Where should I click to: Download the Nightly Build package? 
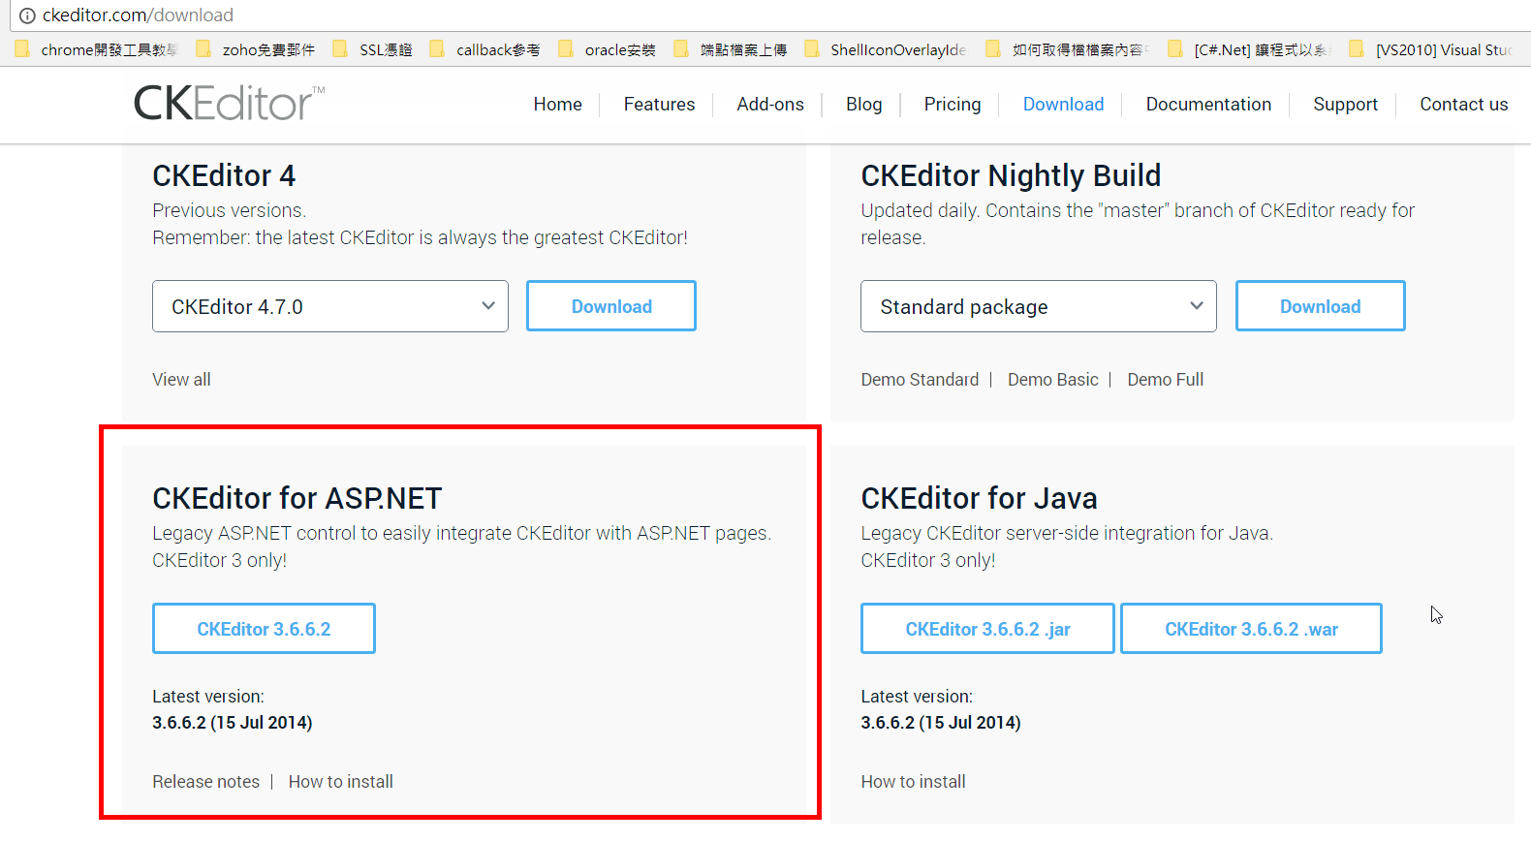(x=1321, y=306)
